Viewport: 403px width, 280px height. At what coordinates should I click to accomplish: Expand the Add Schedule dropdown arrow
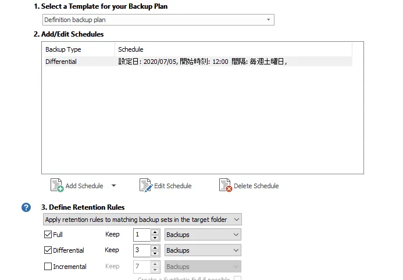point(113,185)
